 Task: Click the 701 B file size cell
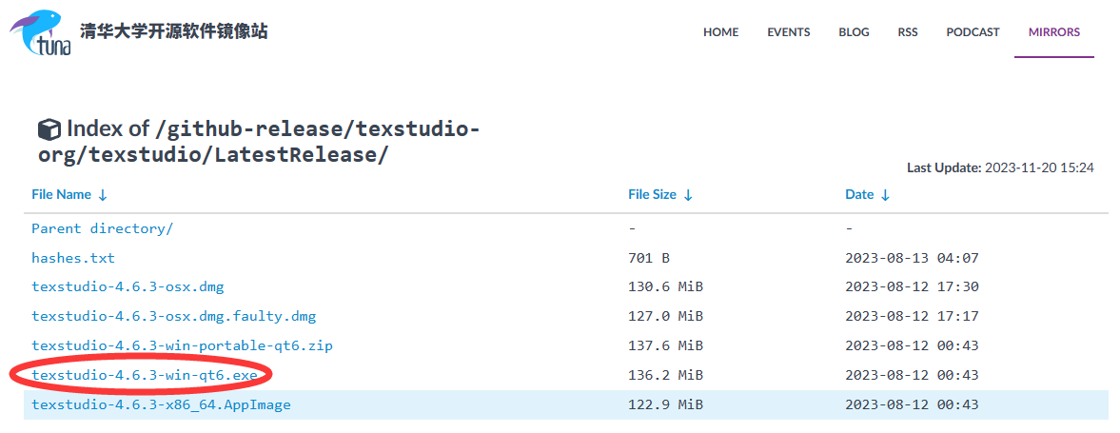pyautogui.click(x=649, y=258)
